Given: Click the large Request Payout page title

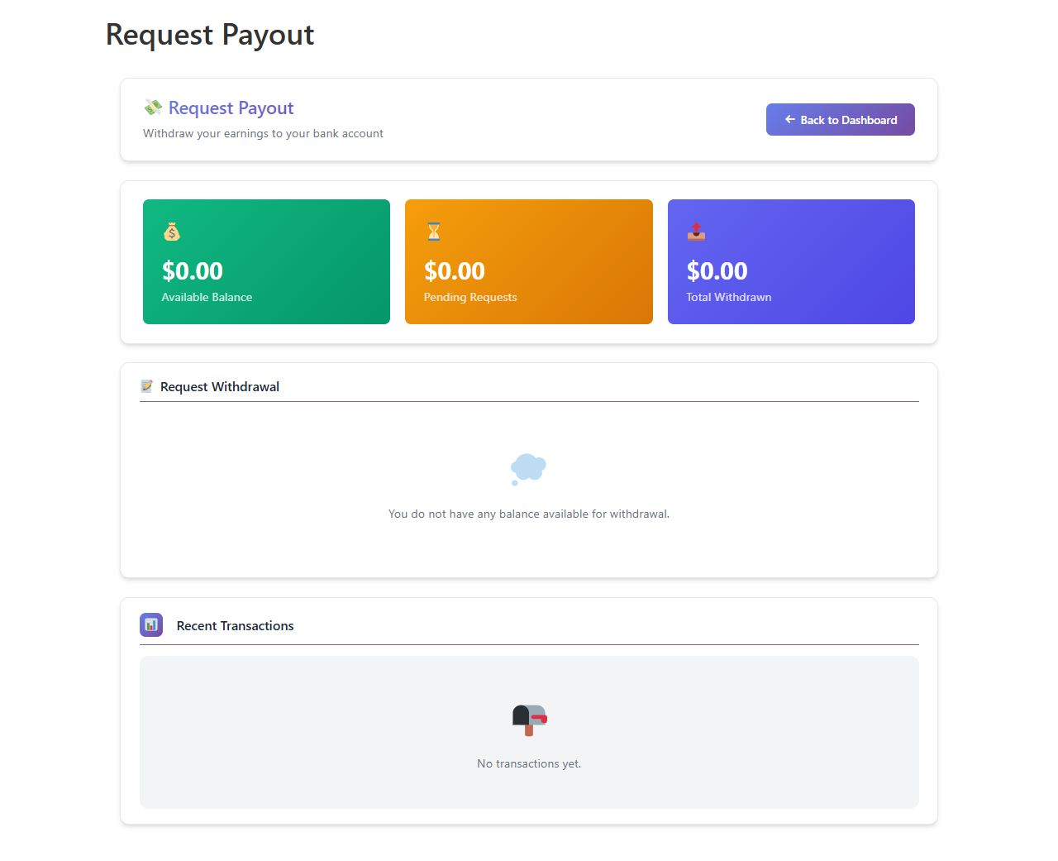Looking at the screenshot, I should click(210, 35).
